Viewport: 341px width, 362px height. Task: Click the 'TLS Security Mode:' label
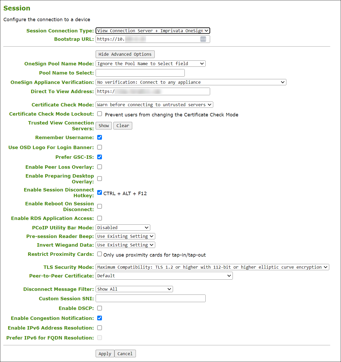pos(69,267)
